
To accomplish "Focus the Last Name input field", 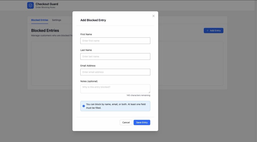I will (x=115, y=56).
